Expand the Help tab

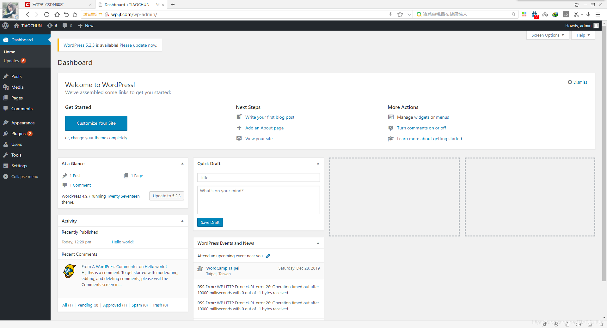(583, 35)
